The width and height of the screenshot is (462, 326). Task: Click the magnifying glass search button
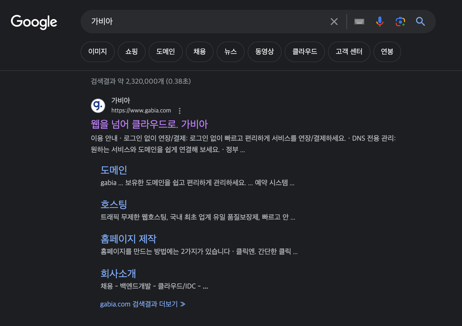click(x=420, y=22)
